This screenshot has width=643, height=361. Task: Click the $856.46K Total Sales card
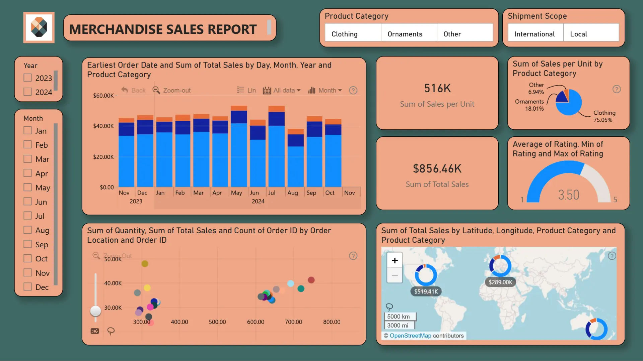(x=437, y=173)
